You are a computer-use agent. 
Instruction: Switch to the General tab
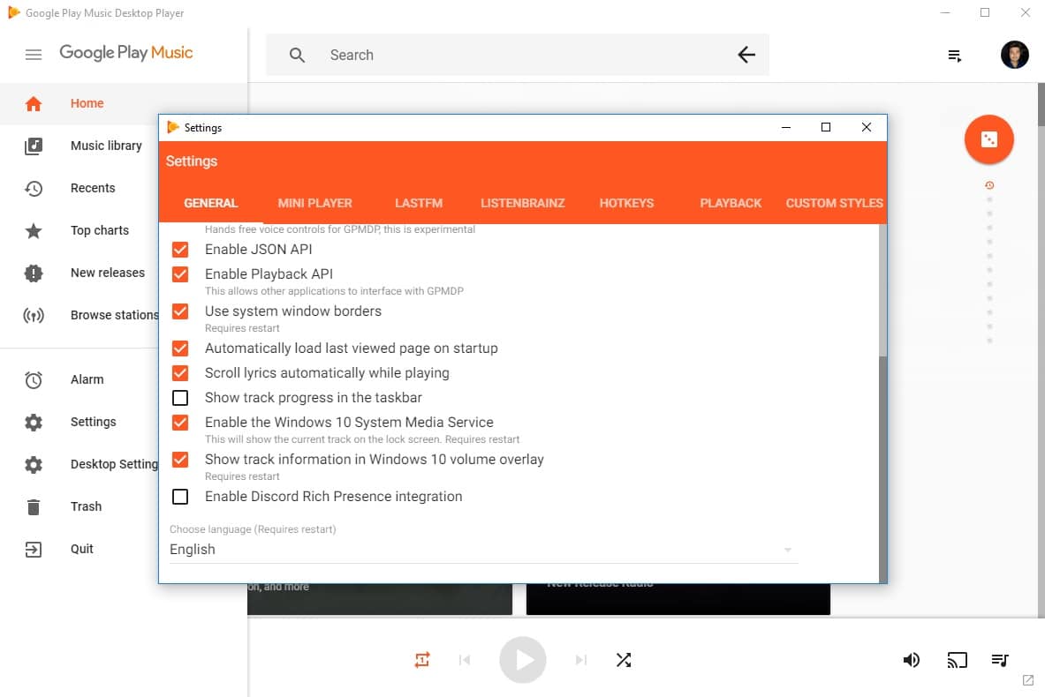click(210, 203)
